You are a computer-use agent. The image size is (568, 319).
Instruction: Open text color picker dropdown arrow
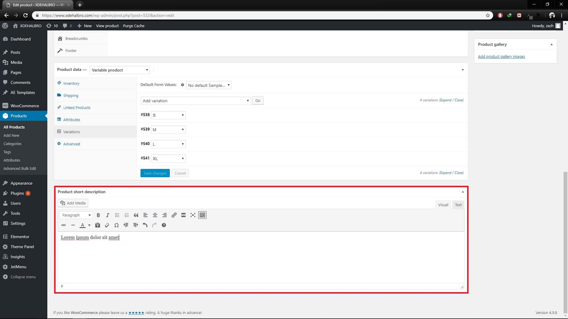click(x=89, y=225)
